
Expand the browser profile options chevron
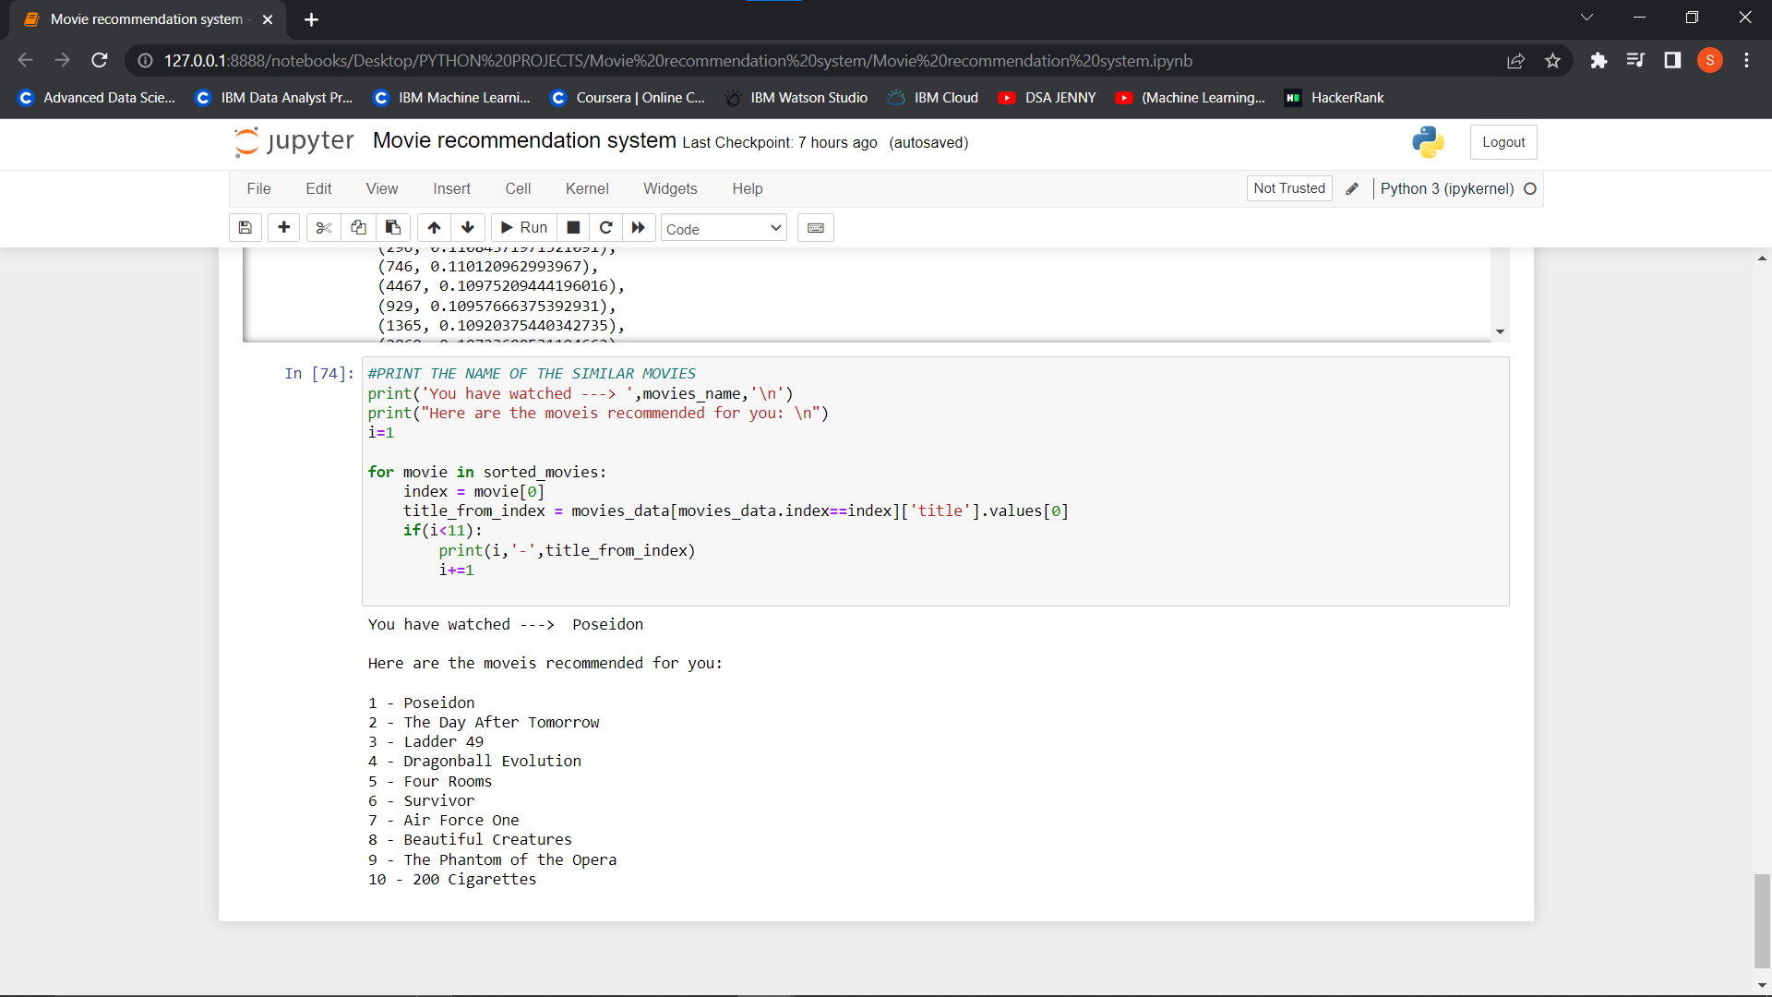point(1587,17)
